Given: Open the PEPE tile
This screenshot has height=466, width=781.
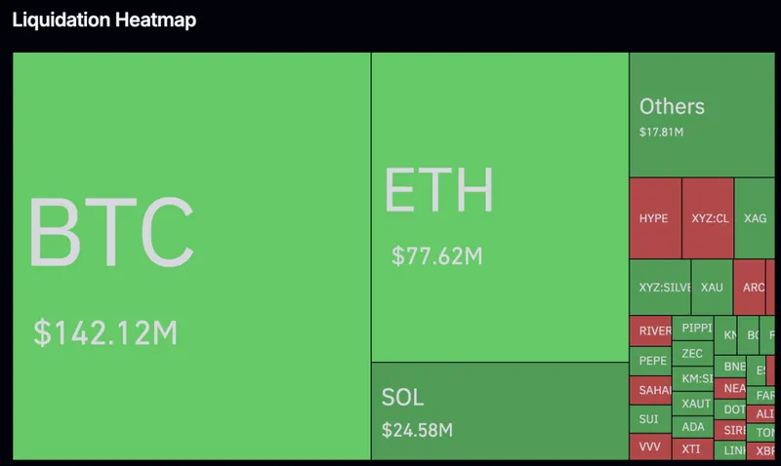Looking at the screenshot, I should tap(650, 360).
